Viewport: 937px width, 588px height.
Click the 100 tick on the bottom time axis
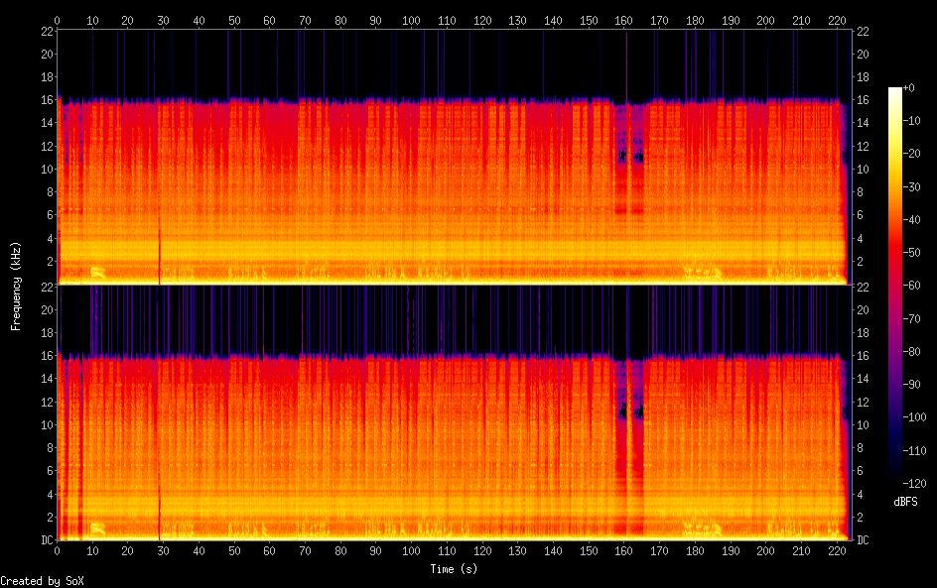point(411,551)
